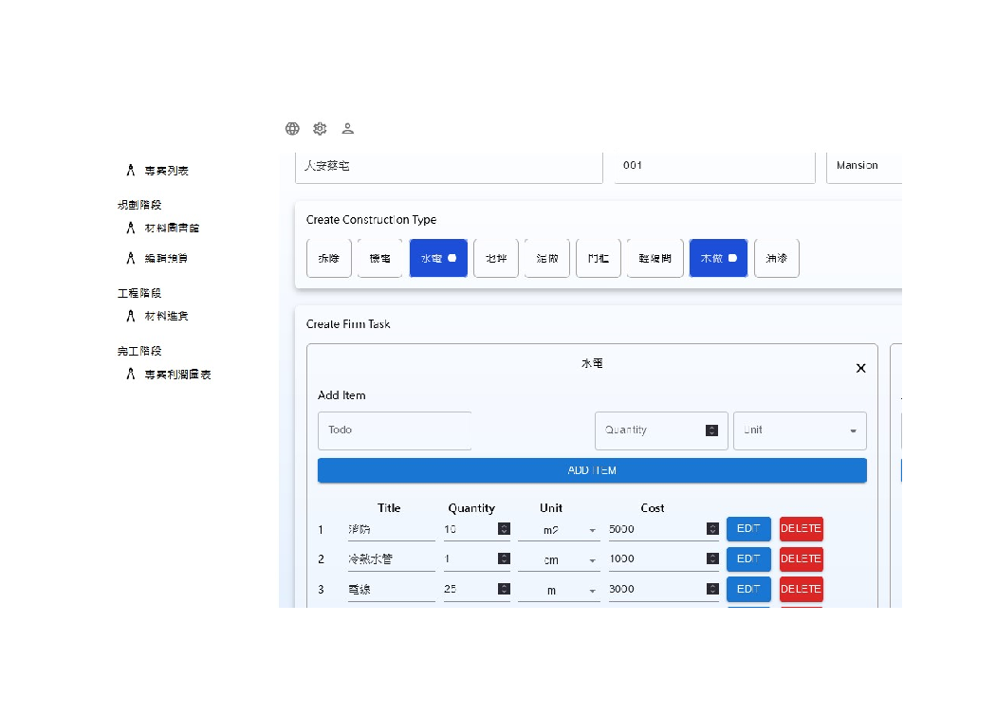The image size is (996, 714).
Task: Click the 專案列表 sidebar icon
Action: (131, 171)
